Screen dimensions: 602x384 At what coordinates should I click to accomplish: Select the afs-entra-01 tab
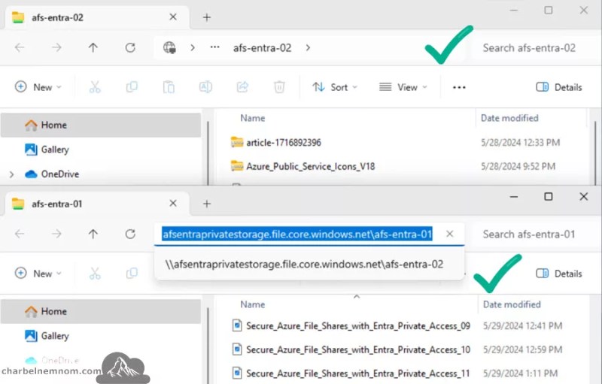point(57,204)
